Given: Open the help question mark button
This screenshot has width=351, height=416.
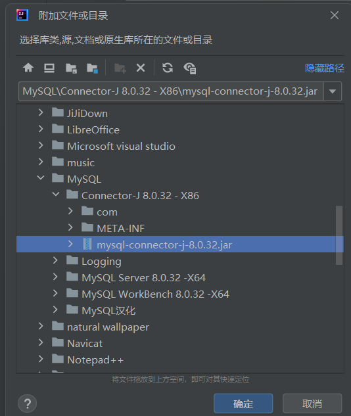Looking at the screenshot, I should pyautogui.click(x=28, y=404).
